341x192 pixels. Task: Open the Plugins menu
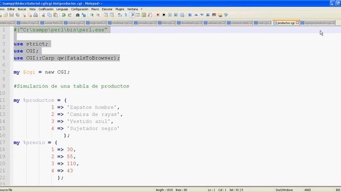click(x=120, y=9)
